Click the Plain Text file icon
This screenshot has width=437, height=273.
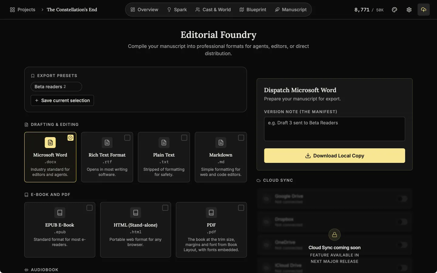tap(164, 143)
